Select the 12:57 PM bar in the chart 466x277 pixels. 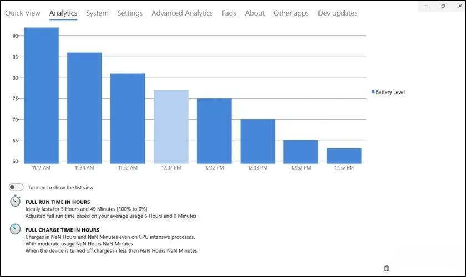344,156
